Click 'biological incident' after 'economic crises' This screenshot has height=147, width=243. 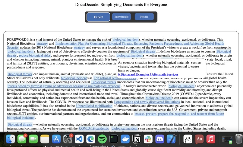pos(159,98)
